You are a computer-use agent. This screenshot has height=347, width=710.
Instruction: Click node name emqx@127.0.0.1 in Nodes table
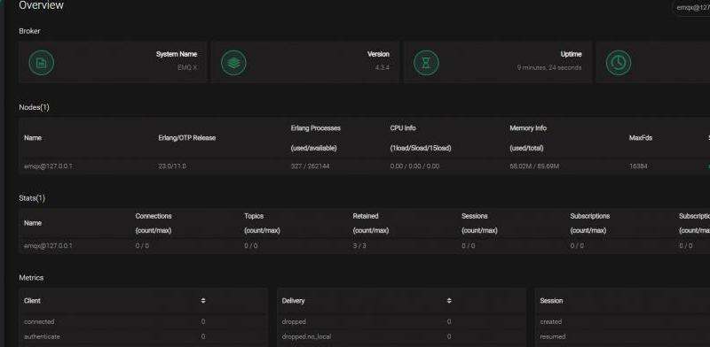(x=48, y=166)
